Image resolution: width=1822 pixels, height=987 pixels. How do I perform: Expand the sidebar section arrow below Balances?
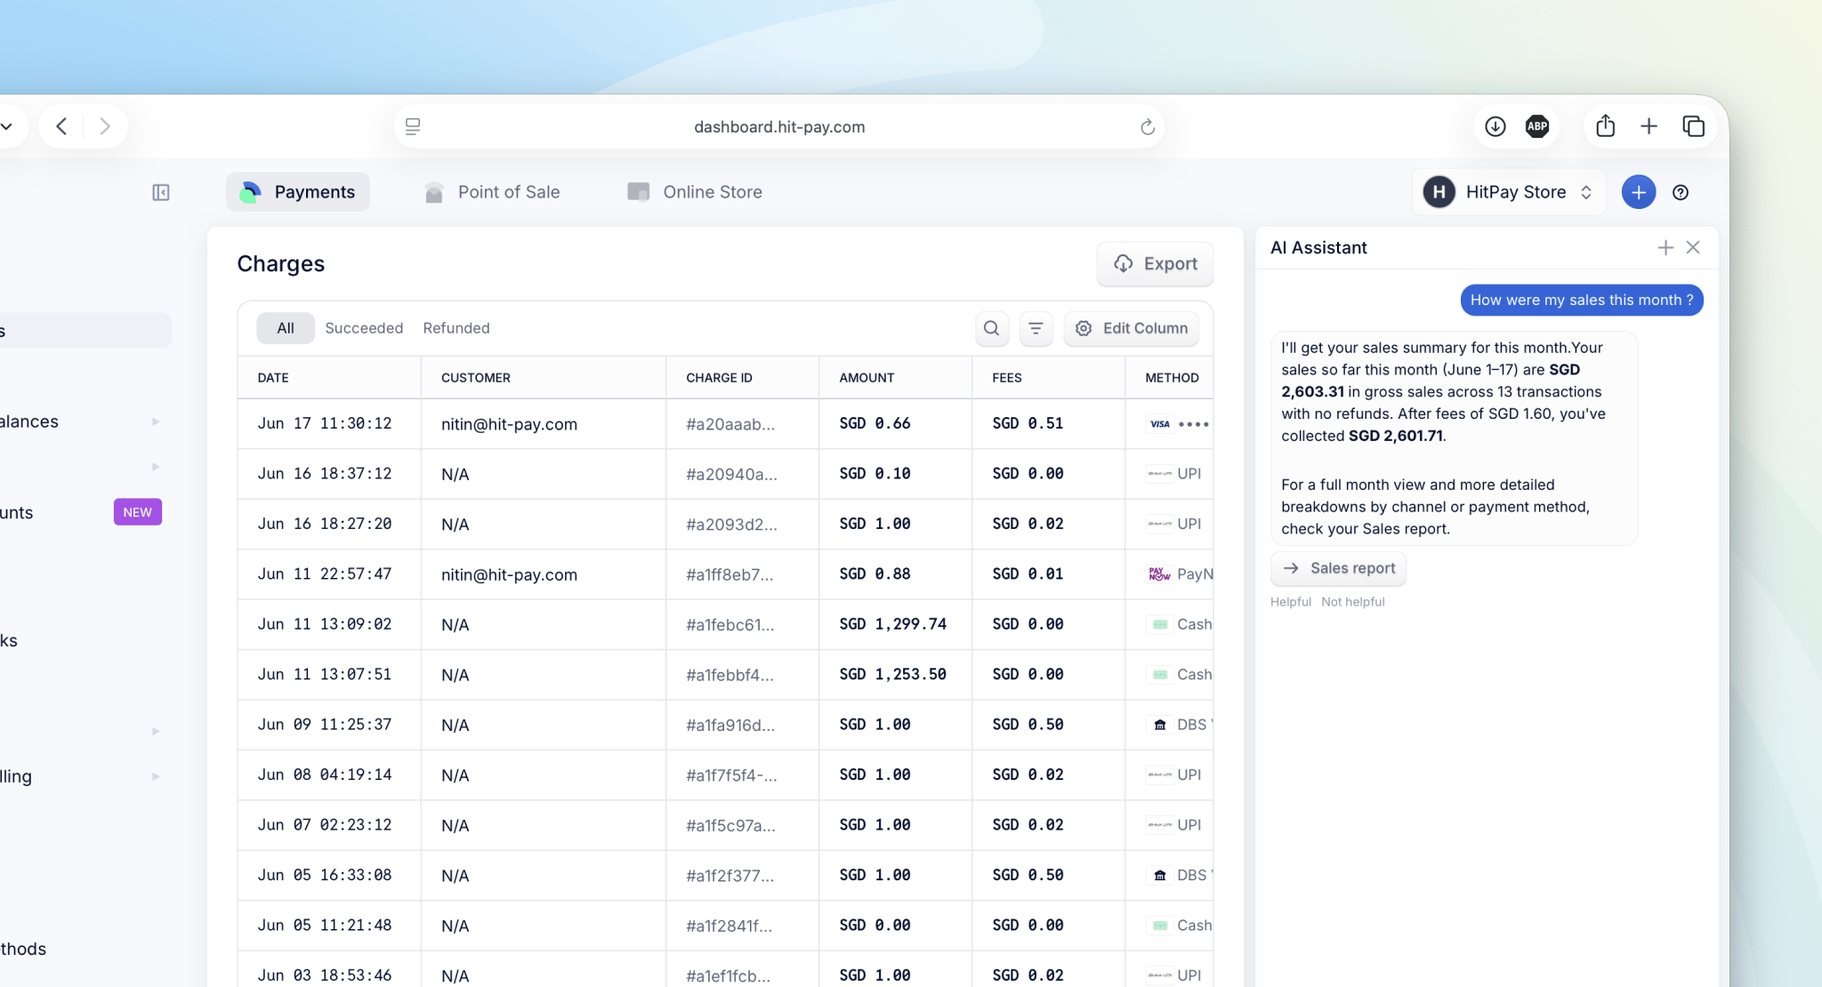pos(156,467)
